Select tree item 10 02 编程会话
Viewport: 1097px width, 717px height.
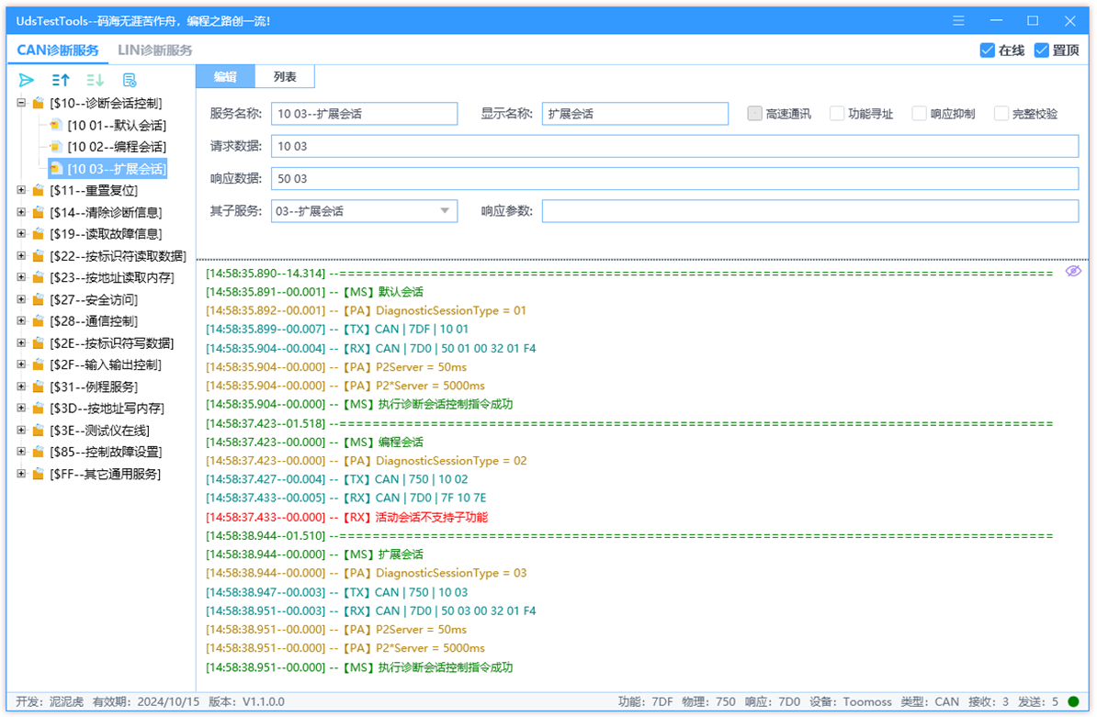[x=117, y=147]
